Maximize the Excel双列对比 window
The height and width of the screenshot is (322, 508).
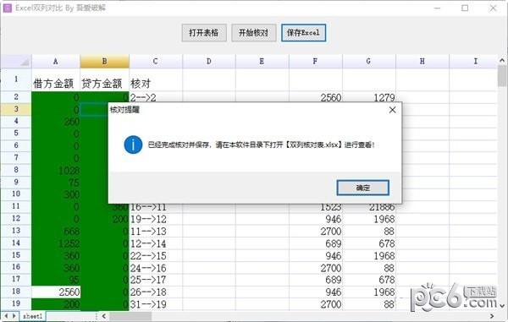coord(465,8)
